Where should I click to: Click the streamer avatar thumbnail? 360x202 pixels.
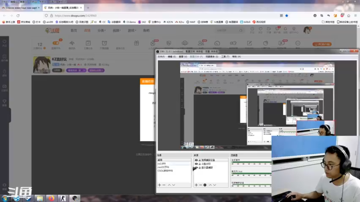click(x=42, y=65)
